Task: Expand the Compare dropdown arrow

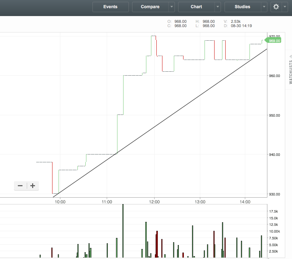Action: click(x=172, y=7)
